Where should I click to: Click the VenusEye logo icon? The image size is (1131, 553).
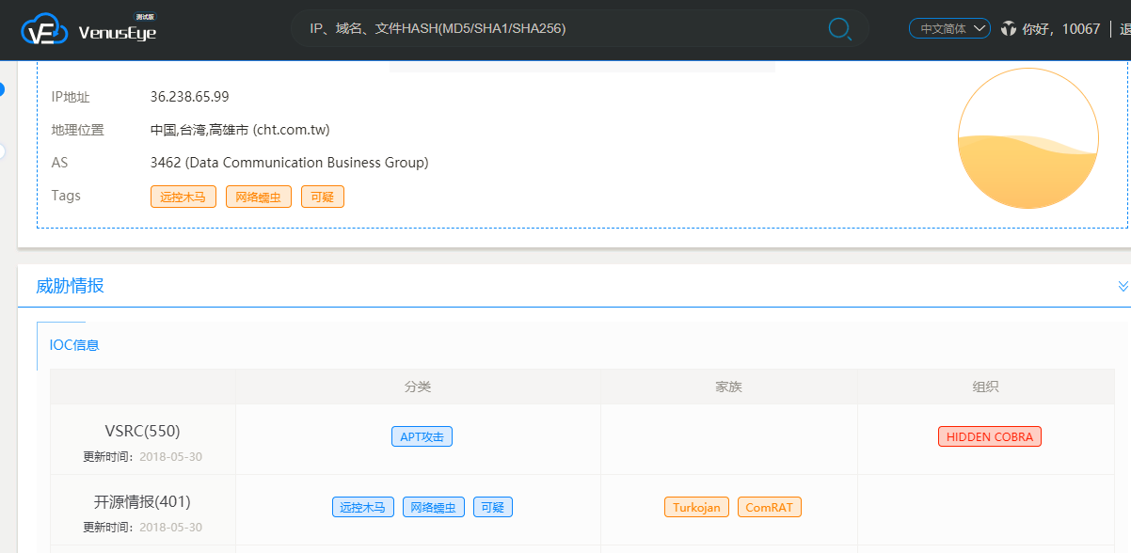point(45,30)
